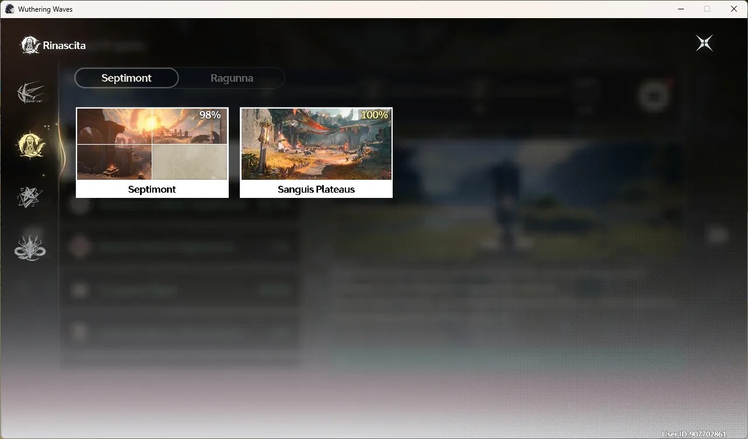Select the highlighted Rinascita emblem in sidebar

(30, 145)
